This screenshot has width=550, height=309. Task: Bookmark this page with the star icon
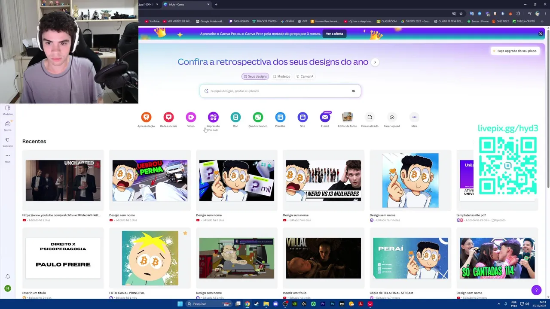click(x=461, y=13)
